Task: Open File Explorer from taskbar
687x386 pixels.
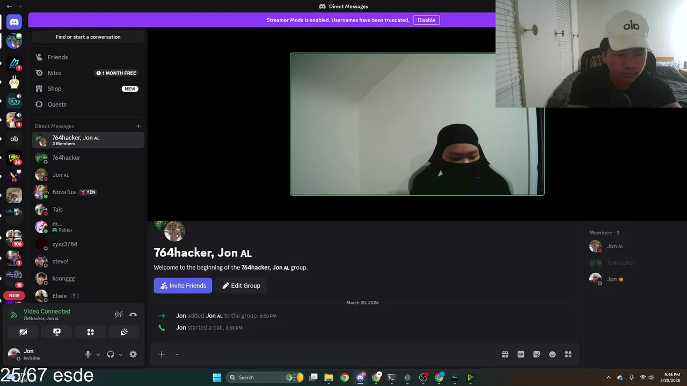Action: point(328,377)
